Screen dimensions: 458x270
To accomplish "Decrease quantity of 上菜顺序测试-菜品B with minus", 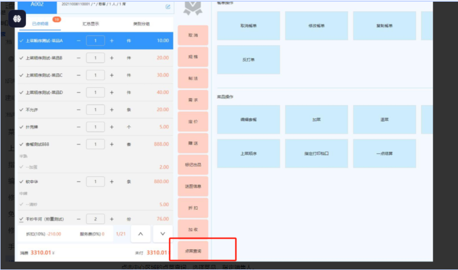I will point(78,58).
